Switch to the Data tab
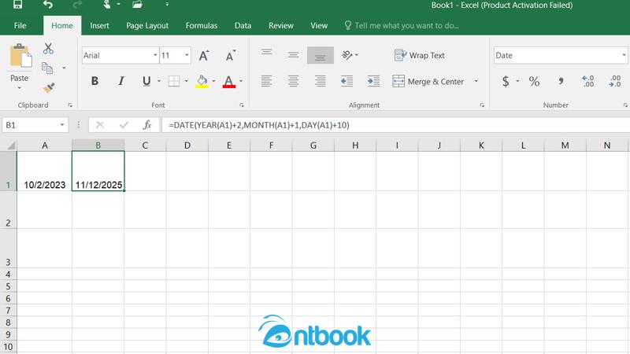Viewport: 630px width, 354px height. point(243,26)
